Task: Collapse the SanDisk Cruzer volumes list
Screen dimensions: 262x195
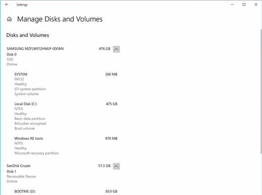Action: click(x=116, y=166)
